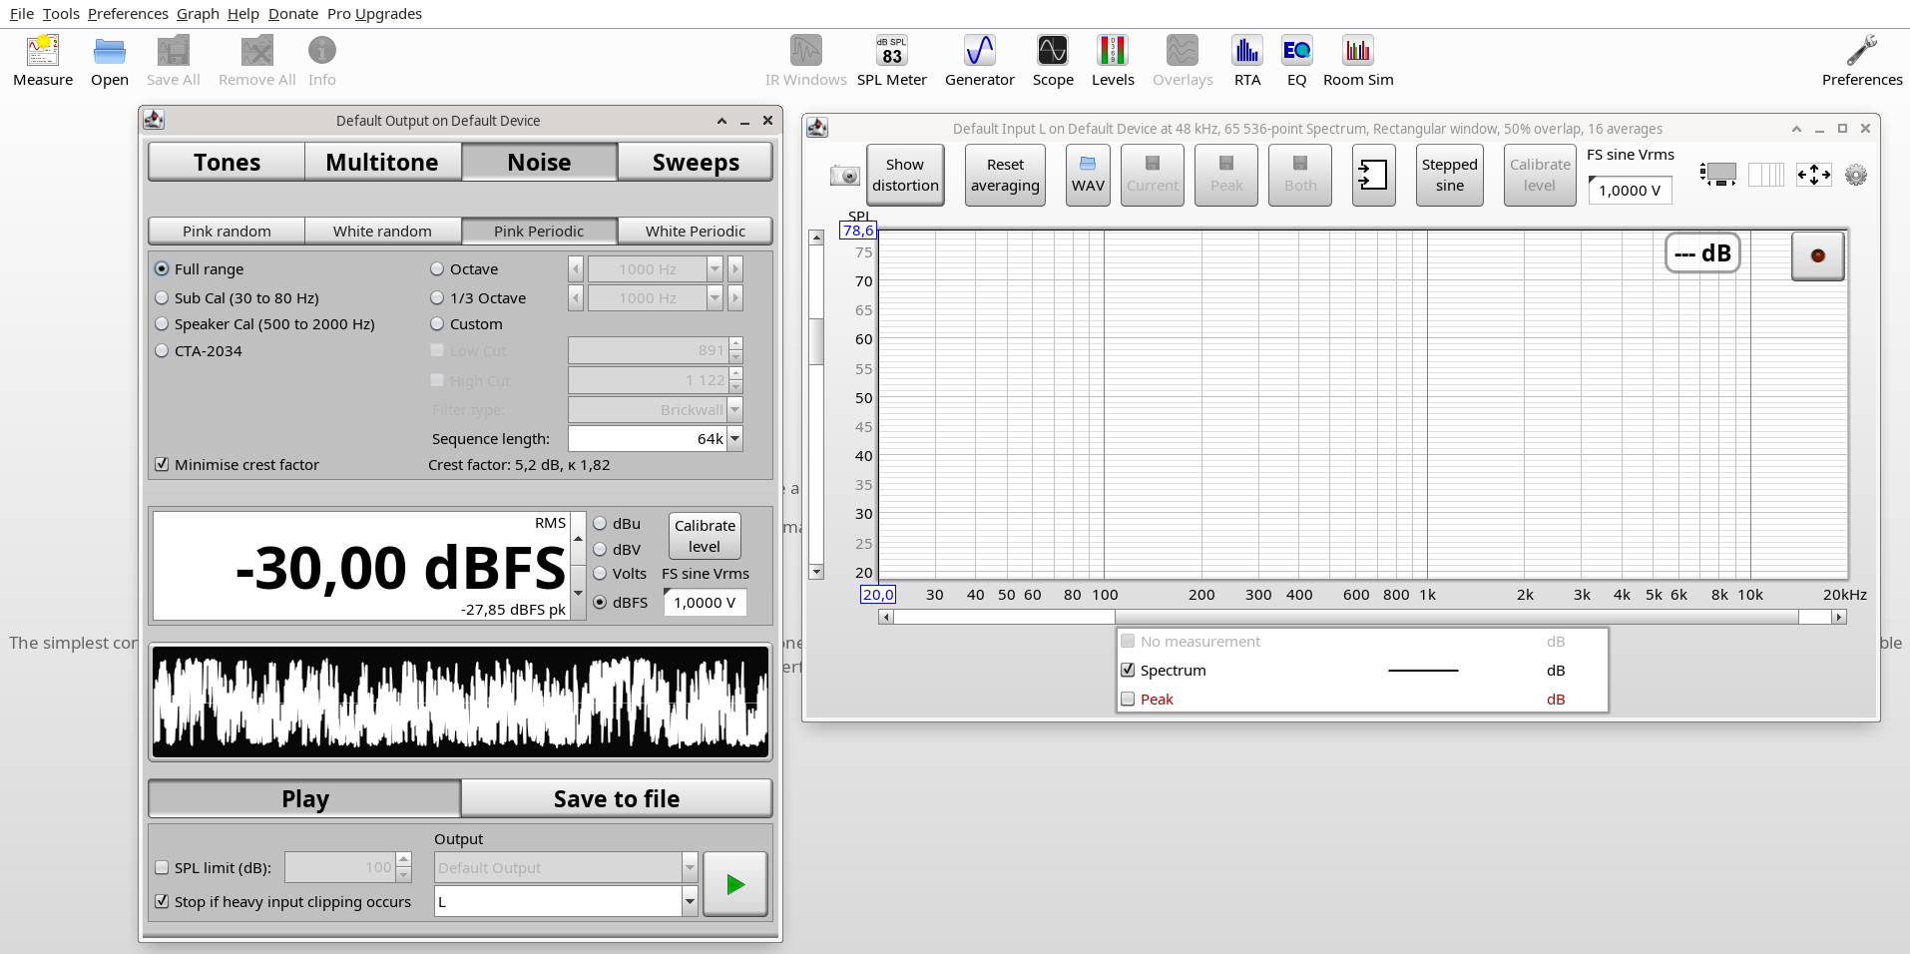Toggle the RTA scrollbars icon
The height and width of the screenshot is (954, 1910).
[1717, 175]
